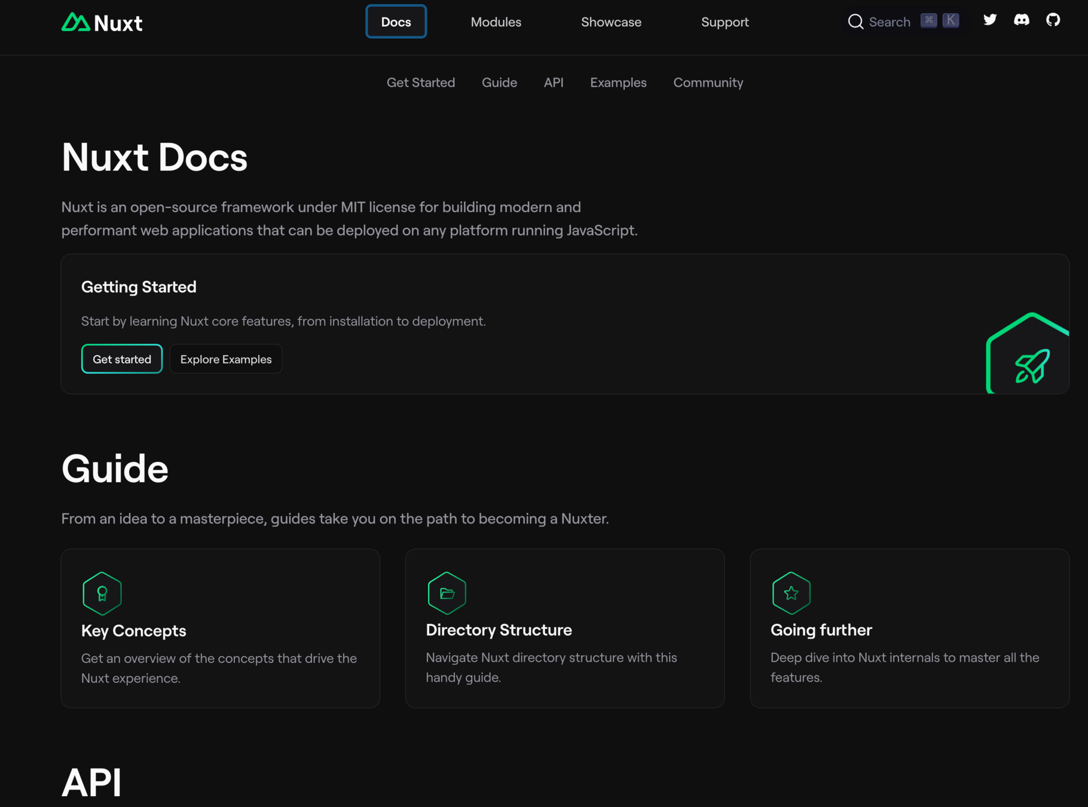Open the Going further card title
The width and height of the screenshot is (1088, 807).
(821, 629)
